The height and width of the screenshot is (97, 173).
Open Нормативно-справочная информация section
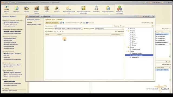(x=84, y=10)
